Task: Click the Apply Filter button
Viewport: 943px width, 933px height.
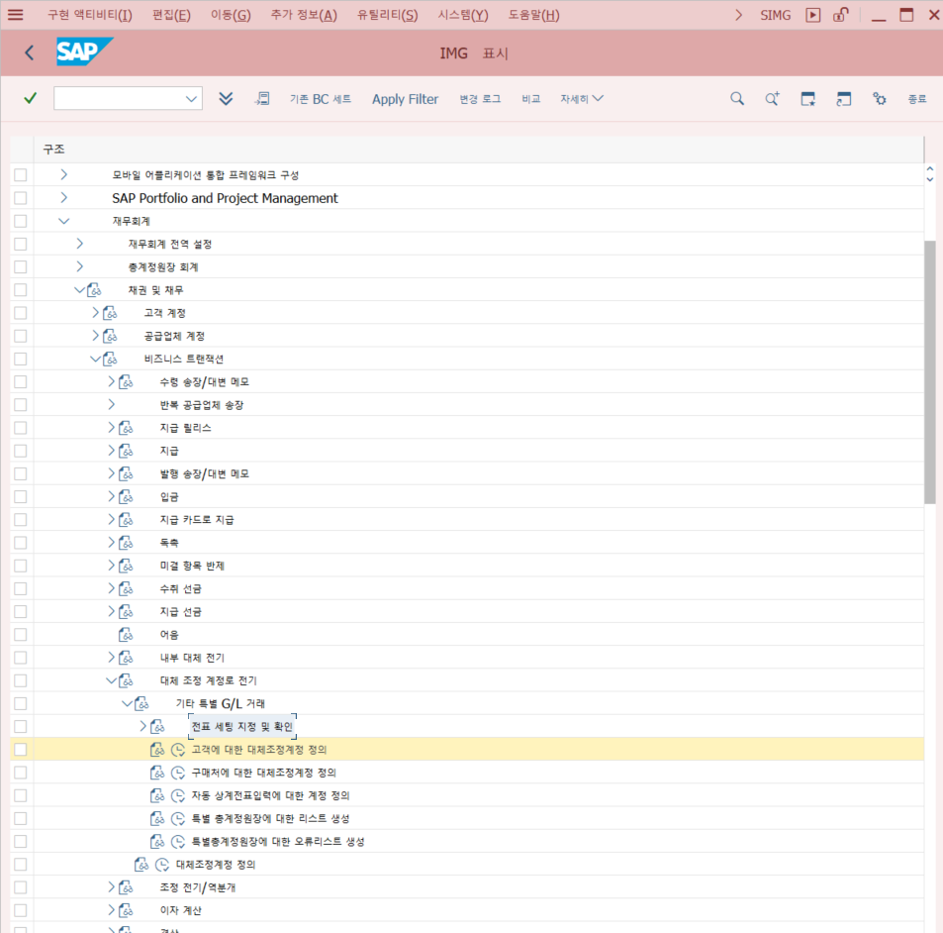Action: click(x=406, y=99)
